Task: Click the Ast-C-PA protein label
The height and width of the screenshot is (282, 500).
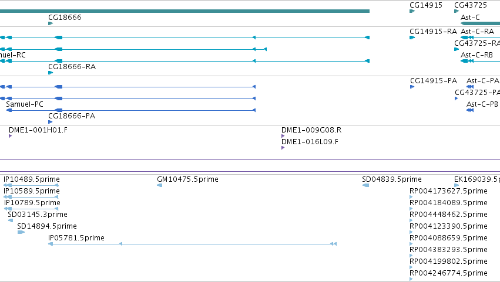Action: (x=482, y=80)
